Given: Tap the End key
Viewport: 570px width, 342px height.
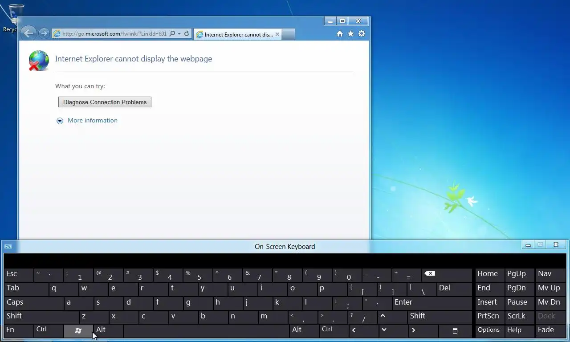Looking at the screenshot, I should (489, 289).
